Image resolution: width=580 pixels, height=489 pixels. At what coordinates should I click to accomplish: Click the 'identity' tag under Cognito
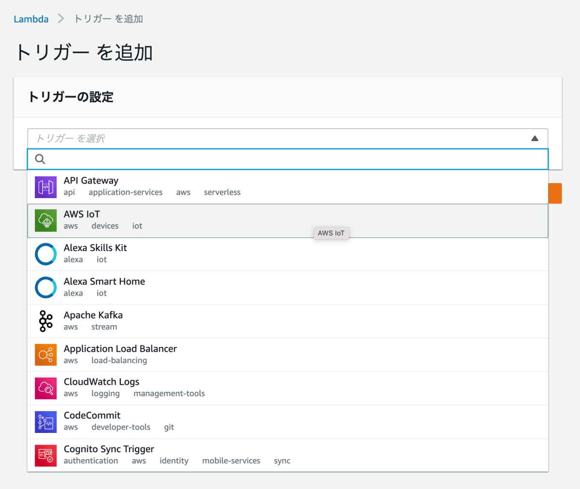coord(174,461)
